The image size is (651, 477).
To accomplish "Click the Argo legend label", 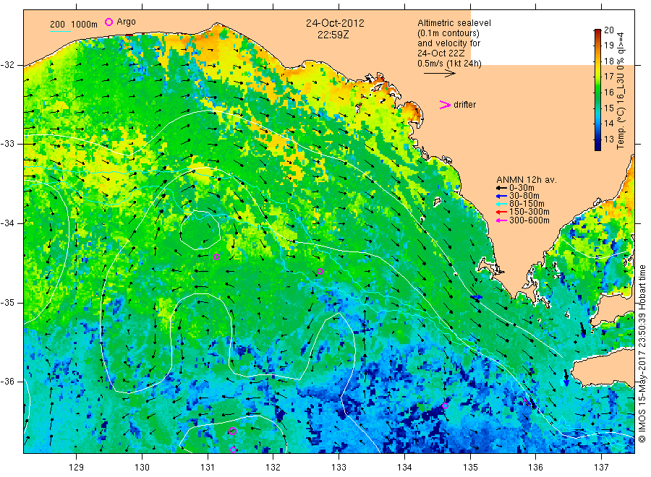I will pyautogui.click(x=126, y=22).
